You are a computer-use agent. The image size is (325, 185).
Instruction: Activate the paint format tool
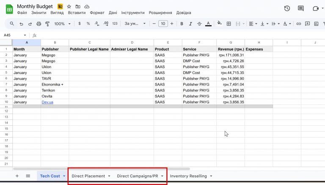[47, 24]
